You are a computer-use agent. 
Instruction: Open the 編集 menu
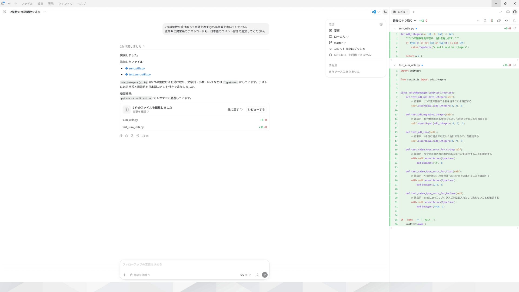pos(40,4)
